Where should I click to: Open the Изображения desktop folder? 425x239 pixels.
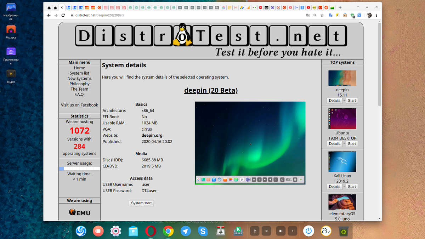[11, 11]
